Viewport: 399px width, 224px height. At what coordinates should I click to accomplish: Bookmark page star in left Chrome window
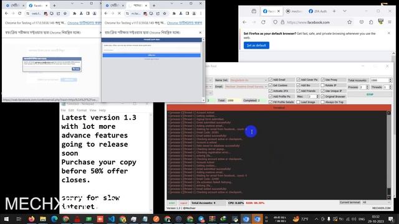pos(65,14)
